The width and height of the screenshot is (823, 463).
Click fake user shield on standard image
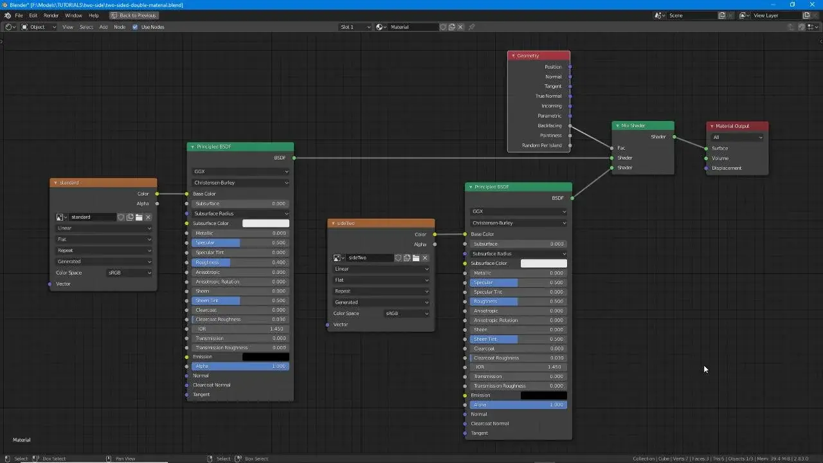121,217
